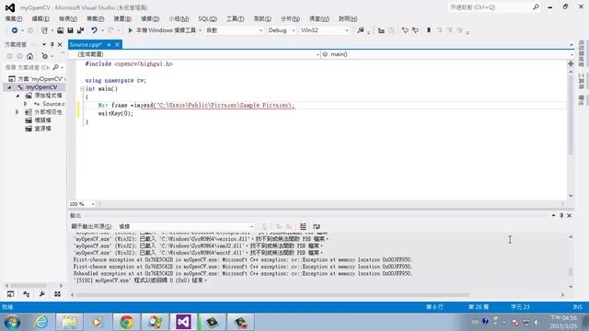Open Windows Explorer folder from taskbar
The width and height of the screenshot is (589, 331).
pyautogui.click(x=70, y=322)
